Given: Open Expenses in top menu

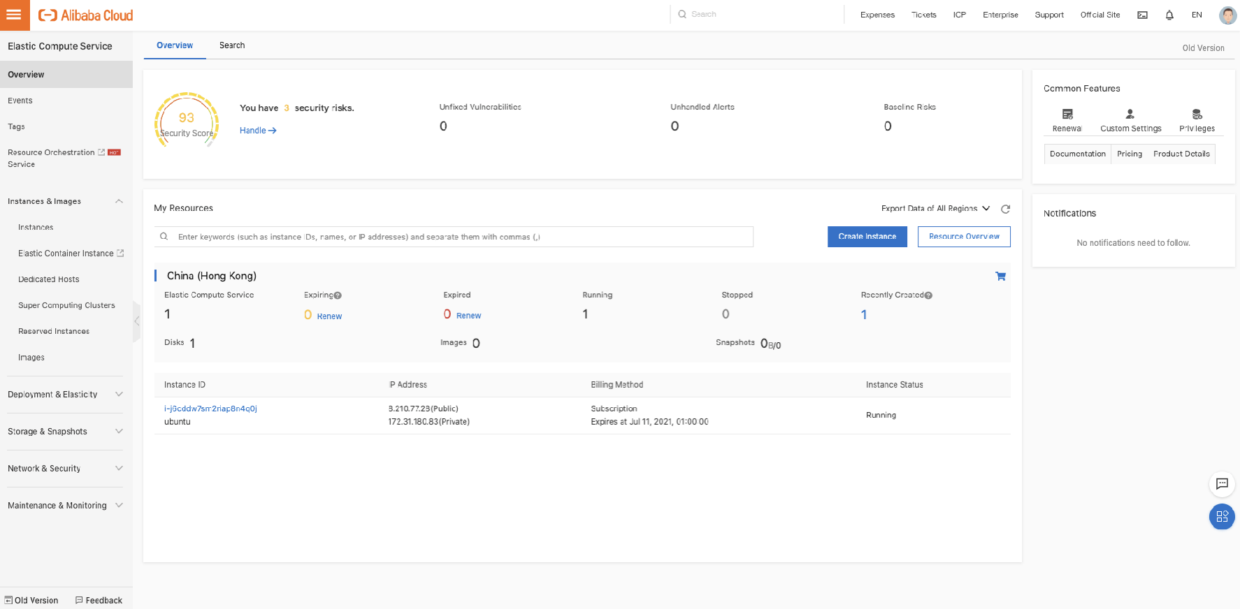Looking at the screenshot, I should [877, 15].
